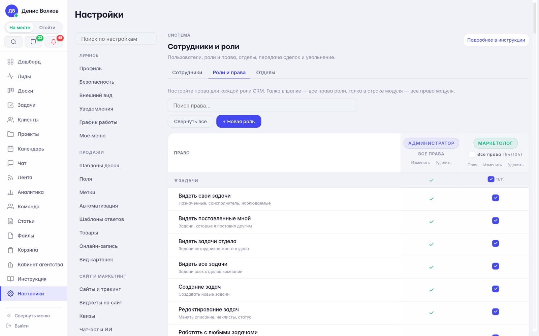The image size is (539, 336).
Task: Open Безопасность settings section
Action: [x=97, y=82]
